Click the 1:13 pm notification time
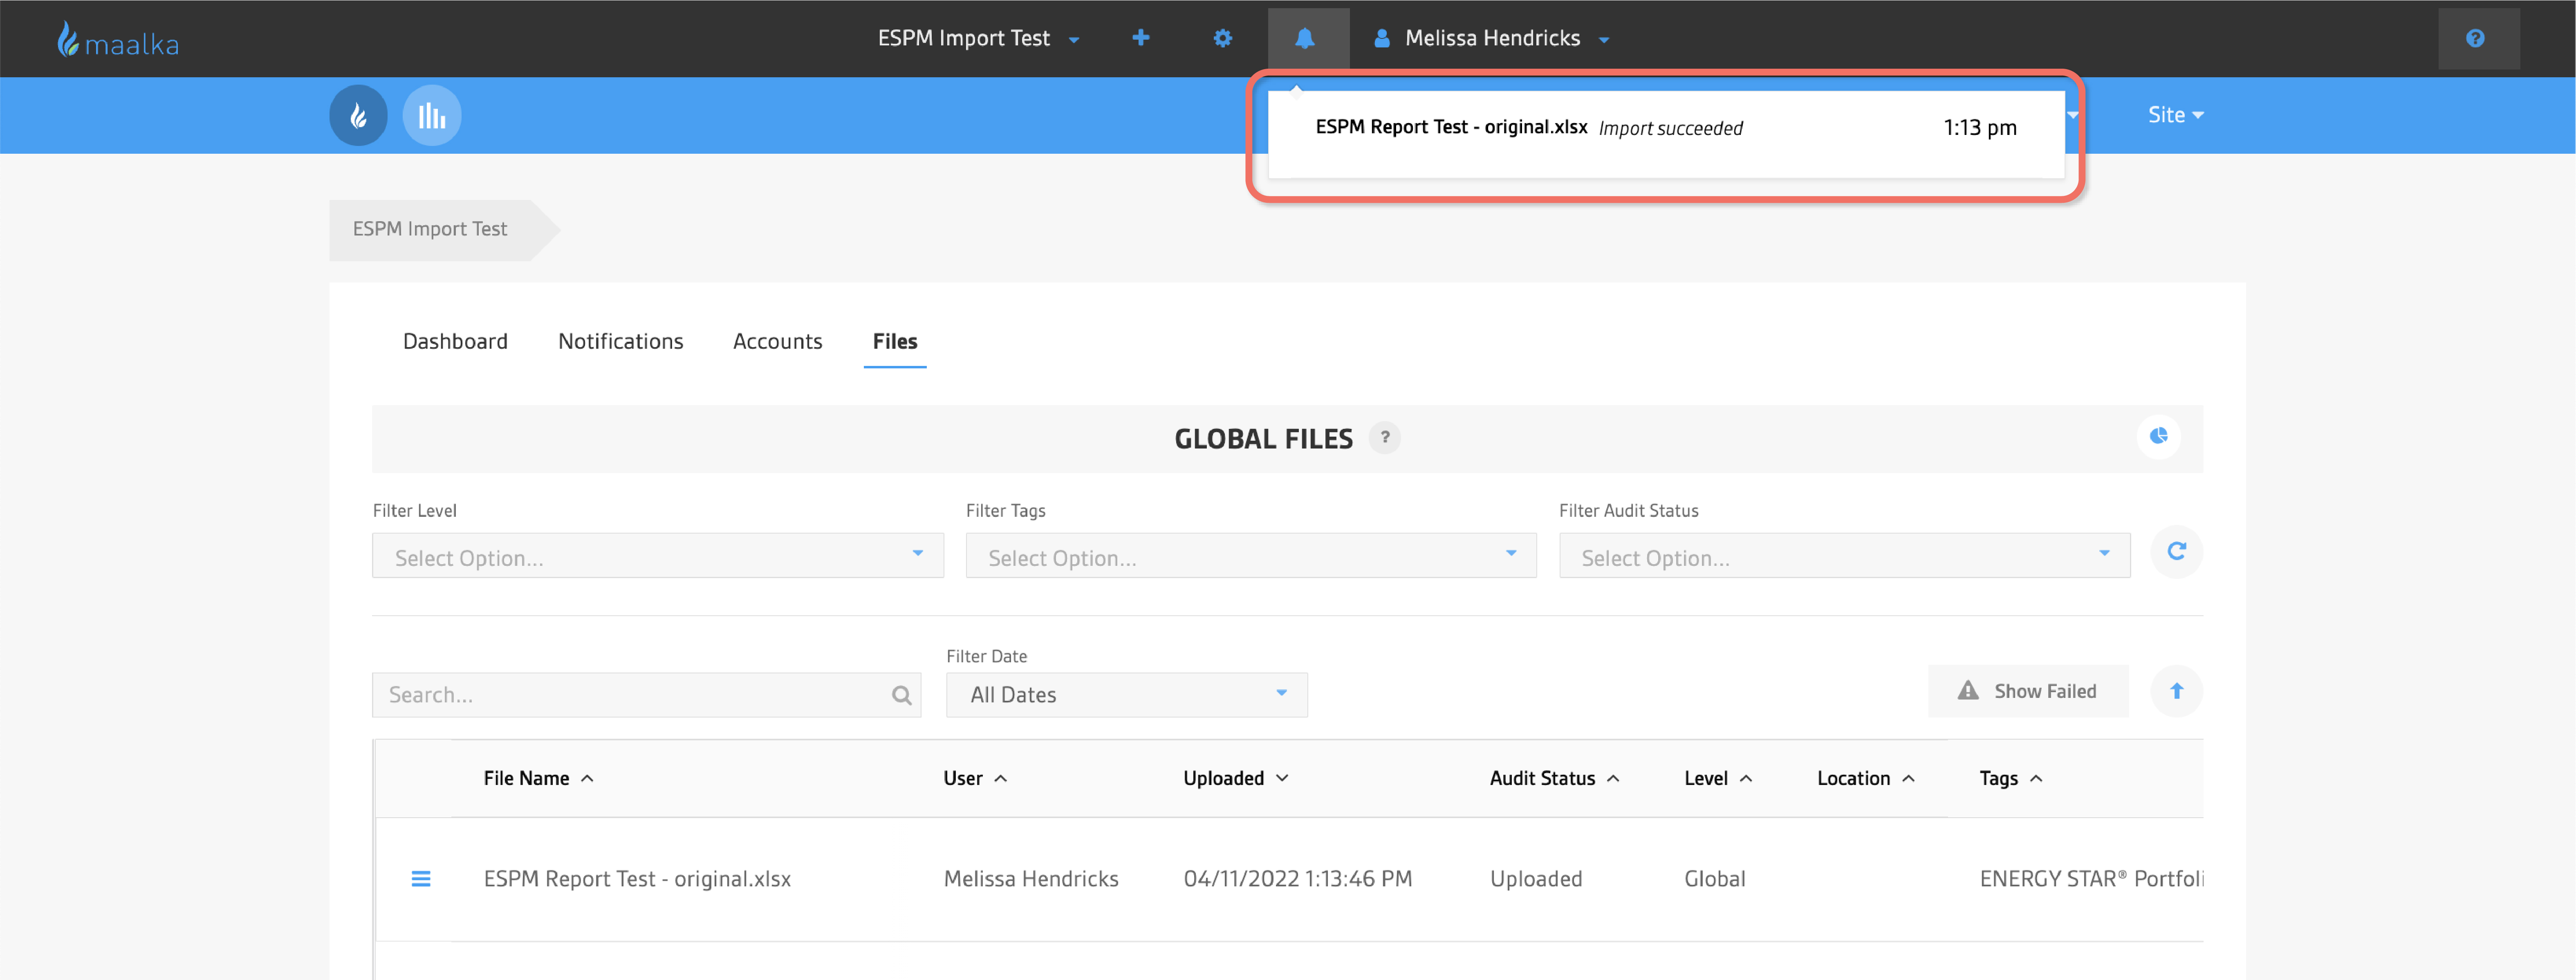Image resolution: width=2576 pixels, height=980 pixels. [1979, 128]
